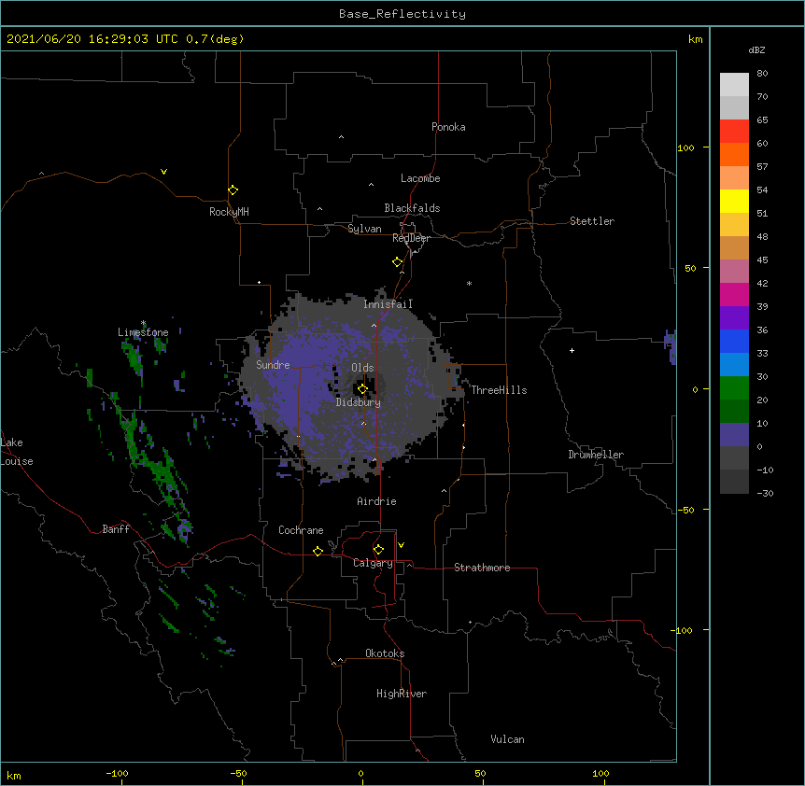
Task: Click the Three Hills label
Action: pyautogui.click(x=499, y=390)
